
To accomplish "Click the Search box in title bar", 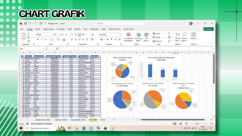I will click(x=117, y=23).
